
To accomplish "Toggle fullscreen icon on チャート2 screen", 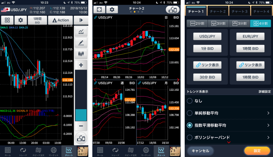I will click(99, 10).
